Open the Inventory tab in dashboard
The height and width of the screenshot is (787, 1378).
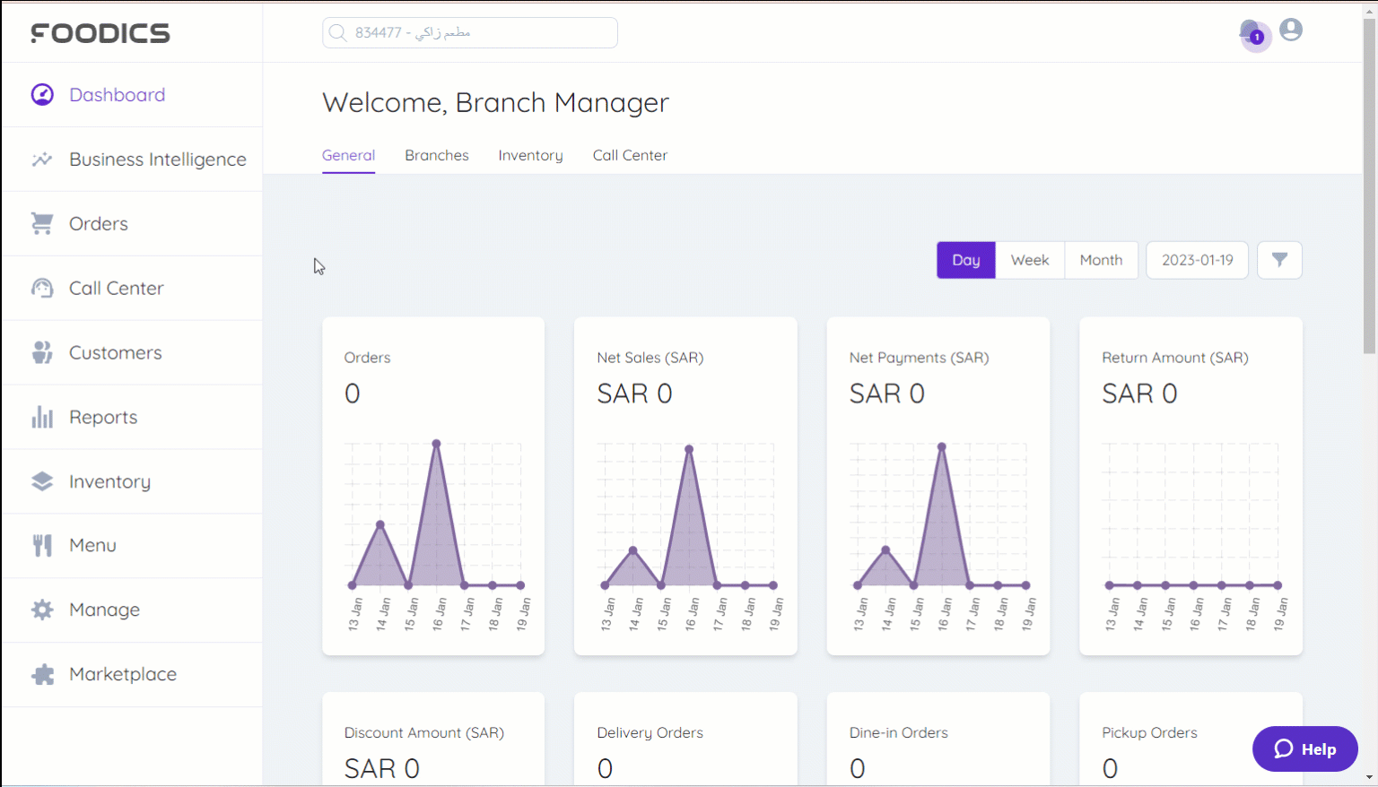tap(530, 155)
